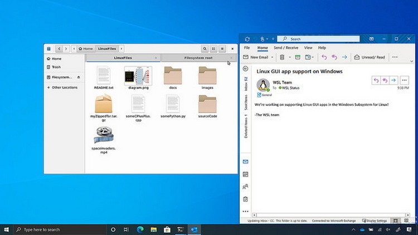Click Forward button in the message header
This screenshot has width=418, height=235.
pos(393,80)
